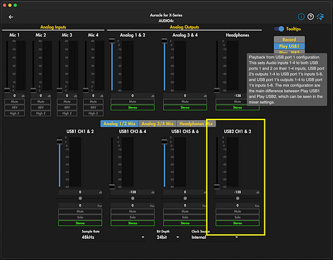This screenshot has width=333, height=260.
Task: Toggle Stereo on Analog 3 & 4 output
Action: point(185,108)
